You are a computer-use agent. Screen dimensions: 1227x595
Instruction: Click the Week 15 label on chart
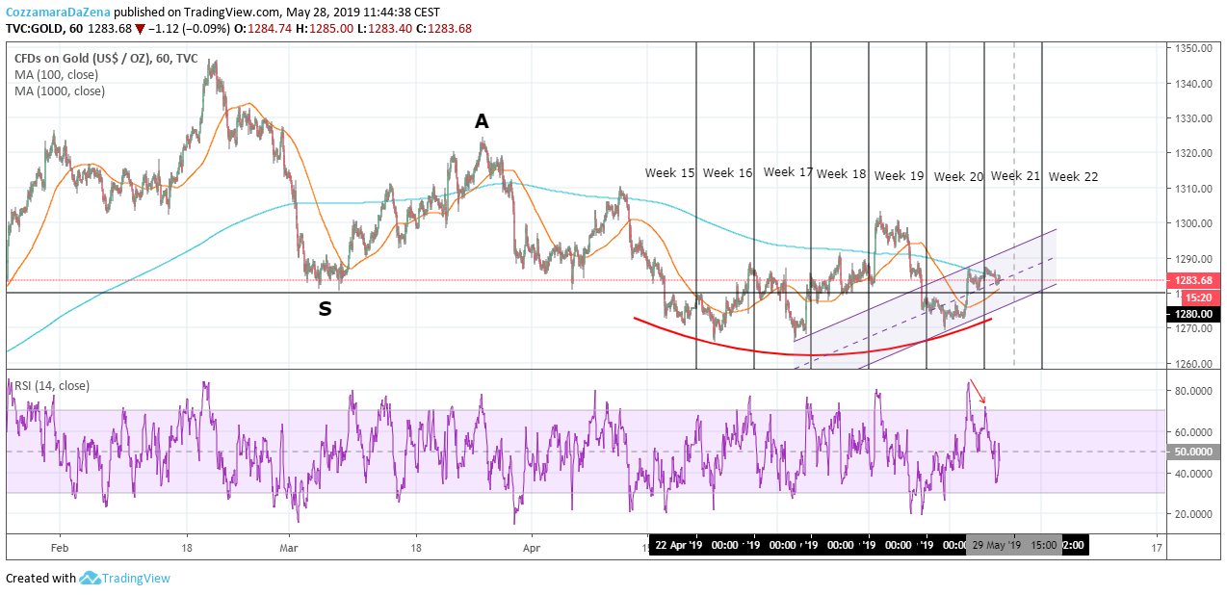pos(669,173)
